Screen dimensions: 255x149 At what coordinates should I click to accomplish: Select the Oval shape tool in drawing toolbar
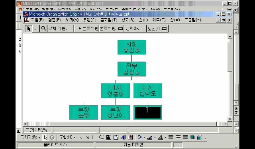[102, 137]
